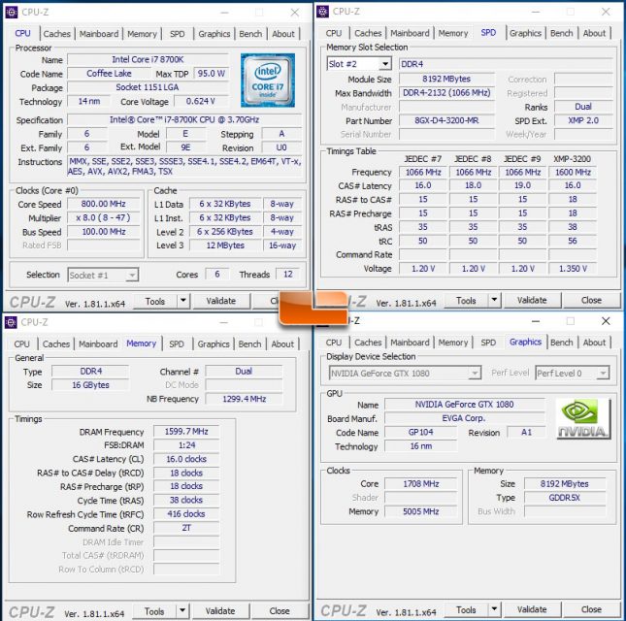
Task: Click the Level 3 cache value 12 MBytes
Action: [x=225, y=245]
